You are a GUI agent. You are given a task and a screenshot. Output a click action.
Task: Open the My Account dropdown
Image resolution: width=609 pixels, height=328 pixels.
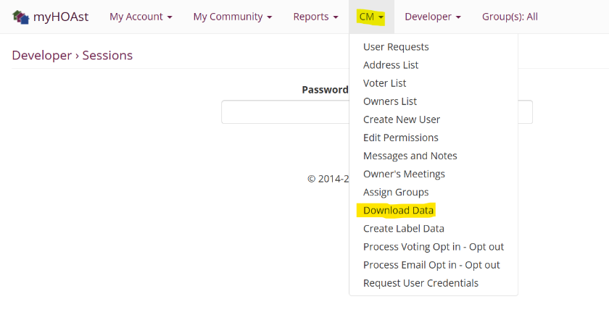point(141,17)
